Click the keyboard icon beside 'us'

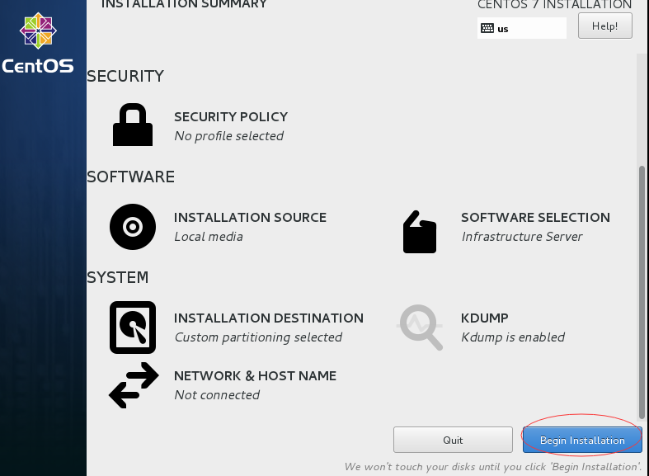click(x=487, y=28)
